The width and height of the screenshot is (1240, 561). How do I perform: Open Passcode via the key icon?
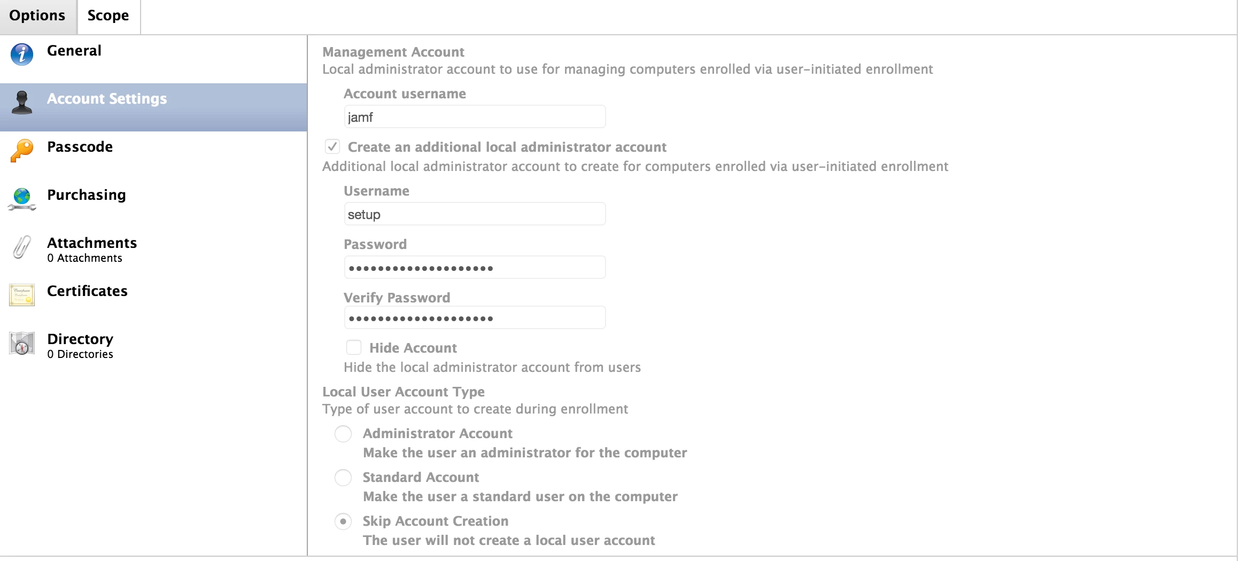(22, 151)
